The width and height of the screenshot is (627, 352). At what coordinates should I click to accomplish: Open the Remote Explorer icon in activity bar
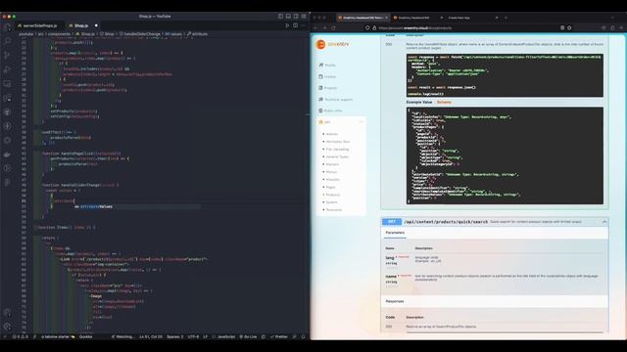[x=7, y=84]
